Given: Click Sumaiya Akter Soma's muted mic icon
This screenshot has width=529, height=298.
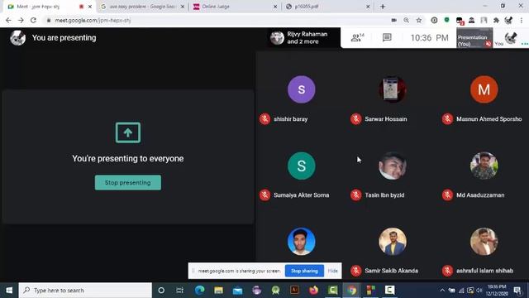Looking at the screenshot, I should tap(264, 195).
